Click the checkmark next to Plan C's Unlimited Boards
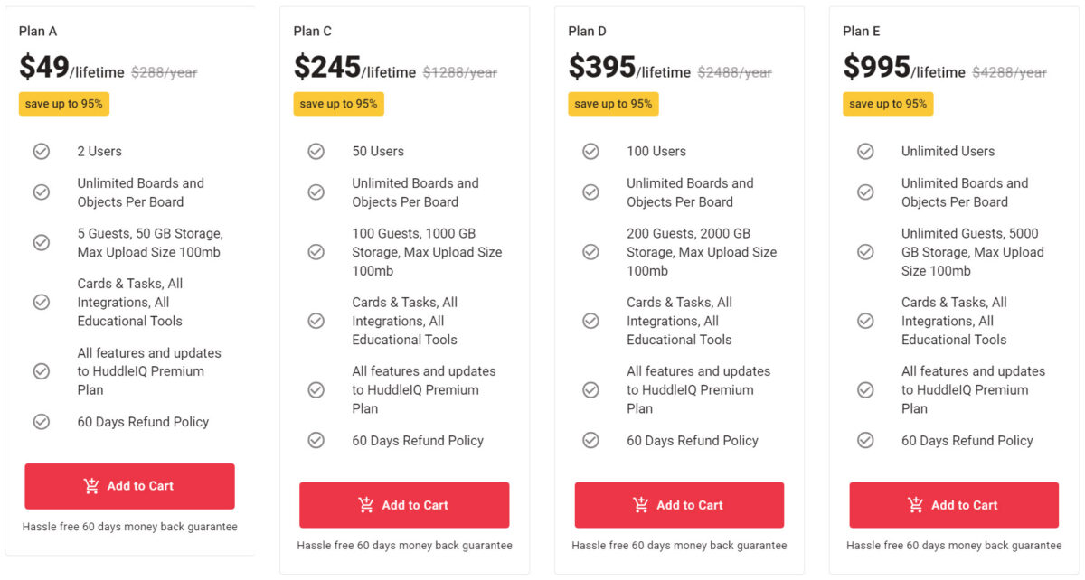 pyautogui.click(x=316, y=192)
